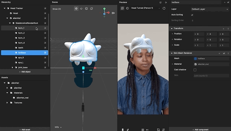This screenshot has height=131, width=231.
Task: Click the Add object button
Action: (25, 72)
